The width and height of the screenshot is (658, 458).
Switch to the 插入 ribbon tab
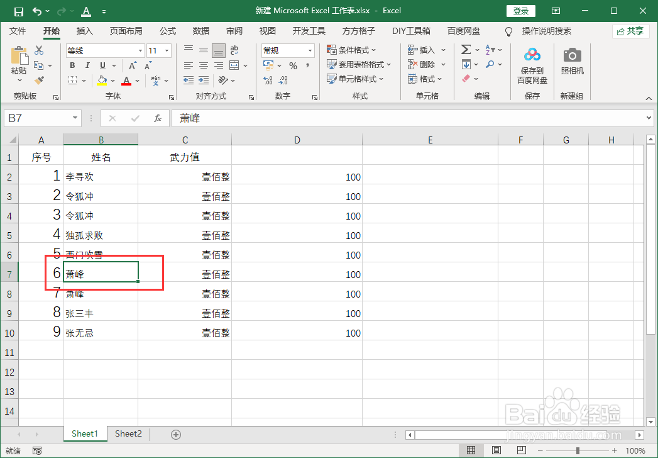tap(85, 31)
